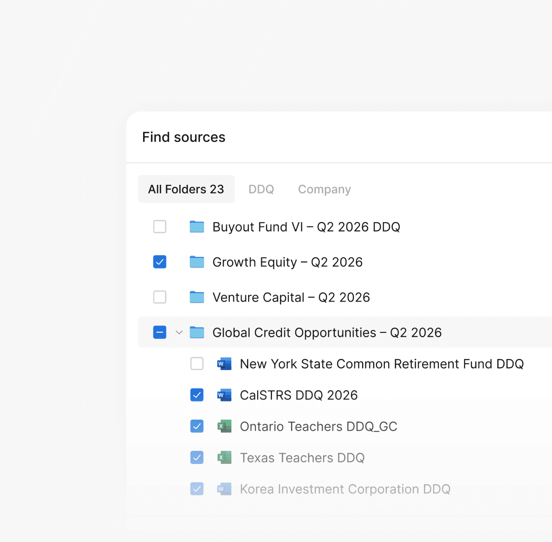Click the Word icon for New York State DDQ
The width and height of the screenshot is (552, 542).
point(224,364)
